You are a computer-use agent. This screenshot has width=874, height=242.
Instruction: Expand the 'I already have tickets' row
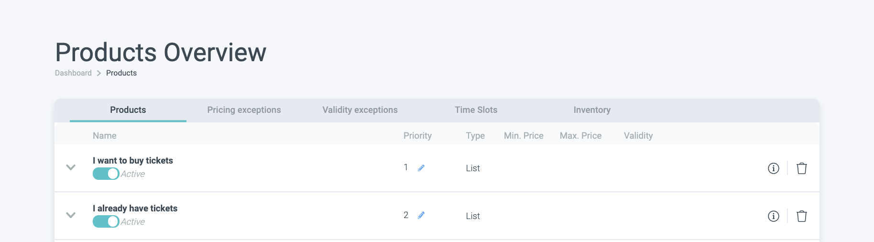(71, 215)
